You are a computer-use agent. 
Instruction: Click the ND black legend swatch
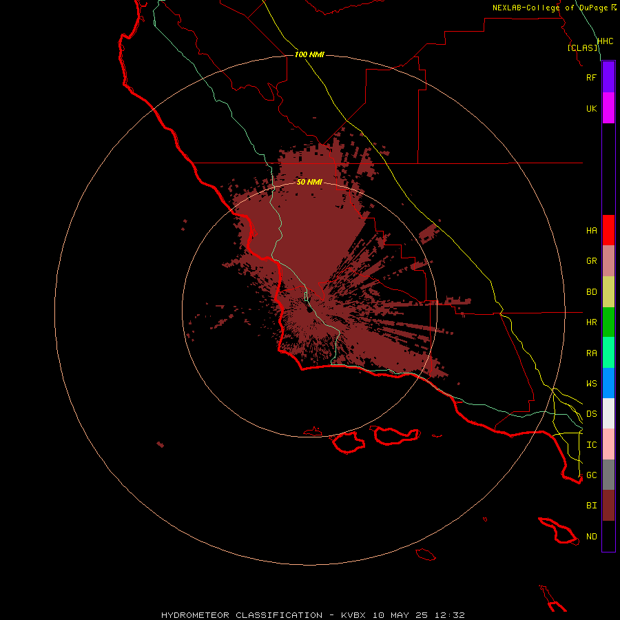pos(608,536)
